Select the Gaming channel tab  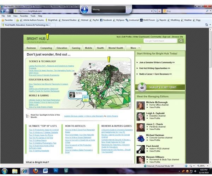(x=76, y=48)
